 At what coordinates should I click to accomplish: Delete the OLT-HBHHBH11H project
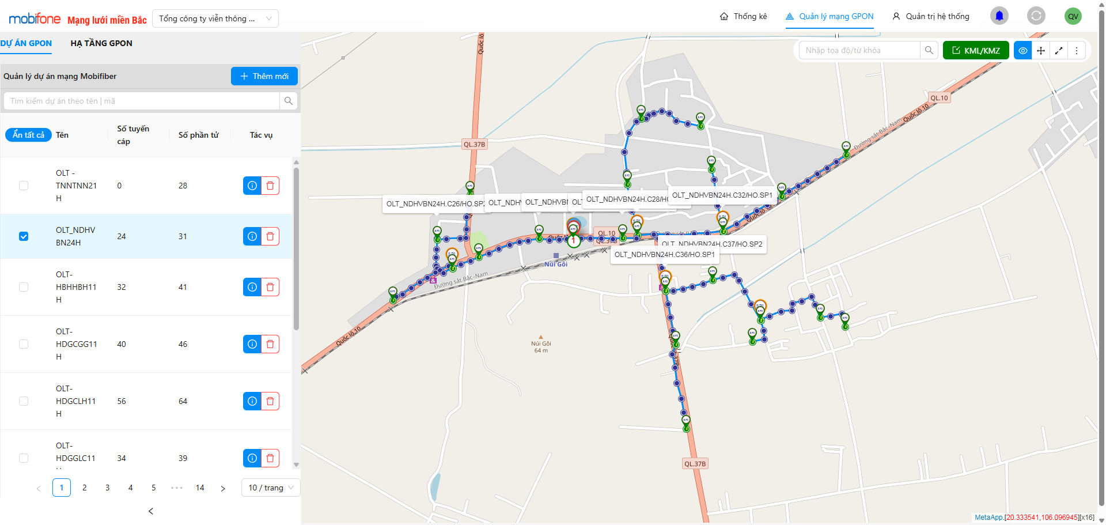tap(270, 287)
